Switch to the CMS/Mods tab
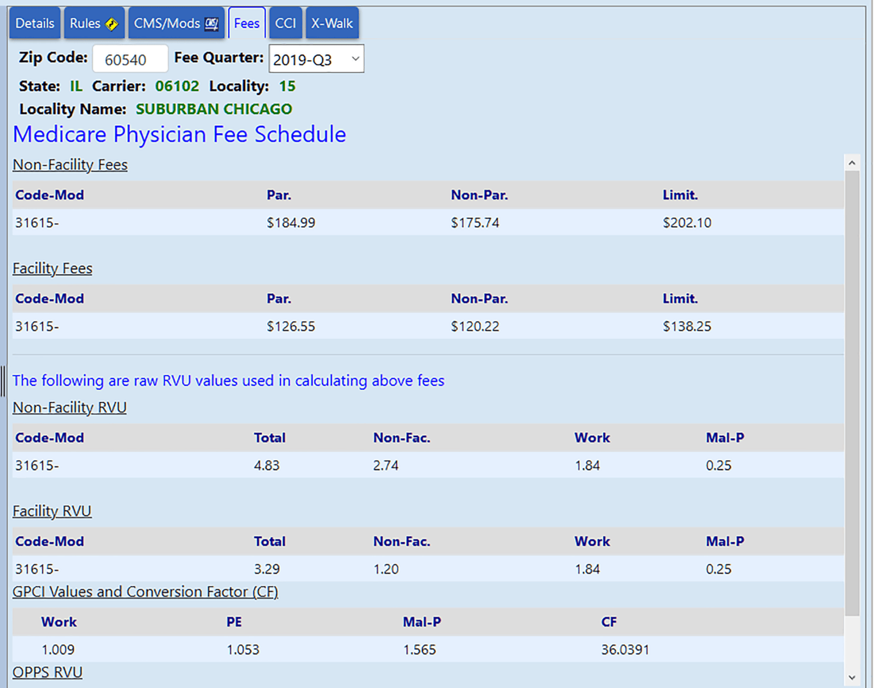Viewport: 874px width, 688px height. tap(168, 23)
